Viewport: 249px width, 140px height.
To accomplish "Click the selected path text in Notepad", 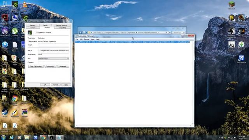I will pos(132,42).
